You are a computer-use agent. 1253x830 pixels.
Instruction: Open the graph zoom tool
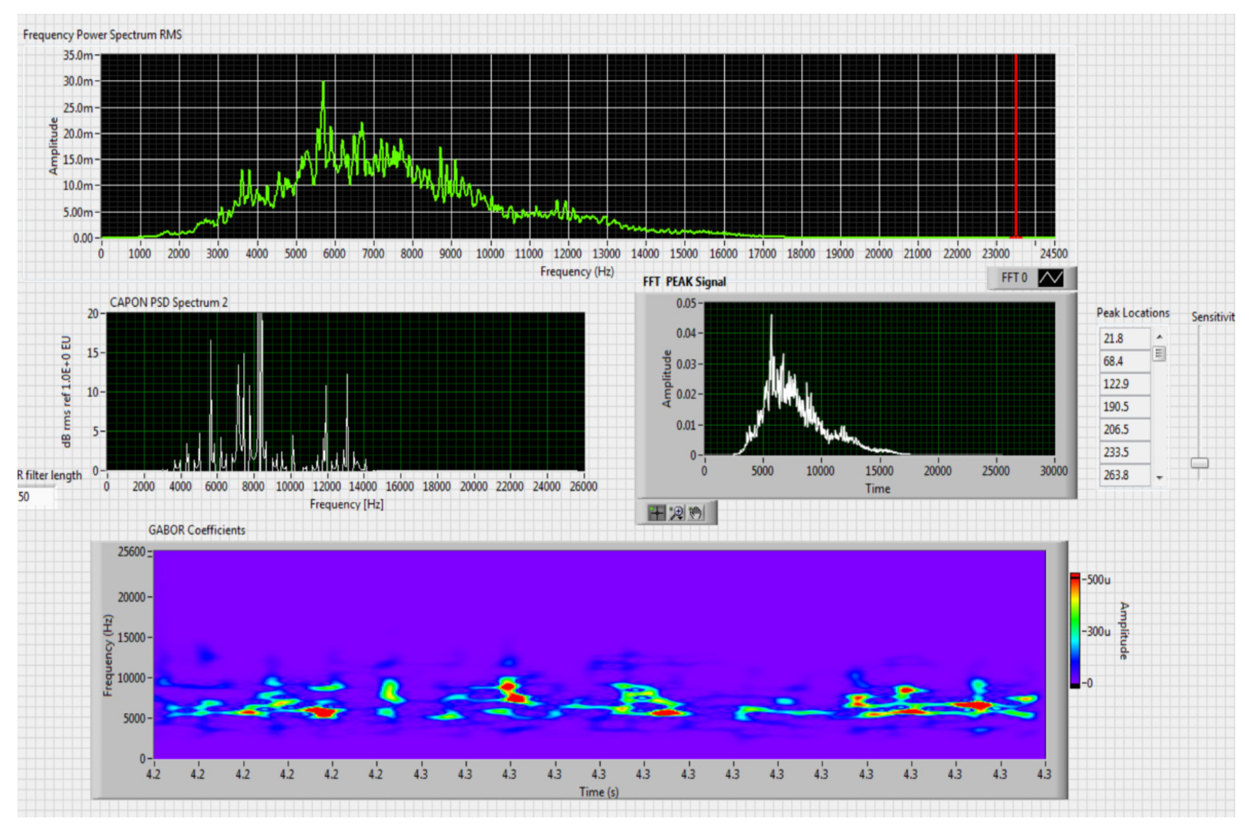(676, 513)
